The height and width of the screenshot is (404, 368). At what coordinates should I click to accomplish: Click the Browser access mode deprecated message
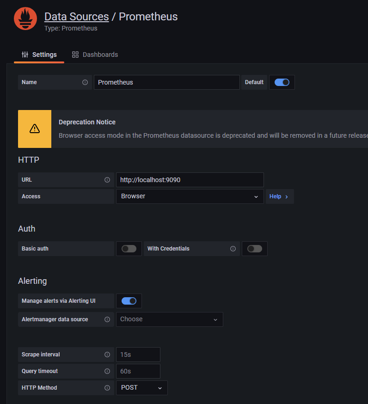213,135
